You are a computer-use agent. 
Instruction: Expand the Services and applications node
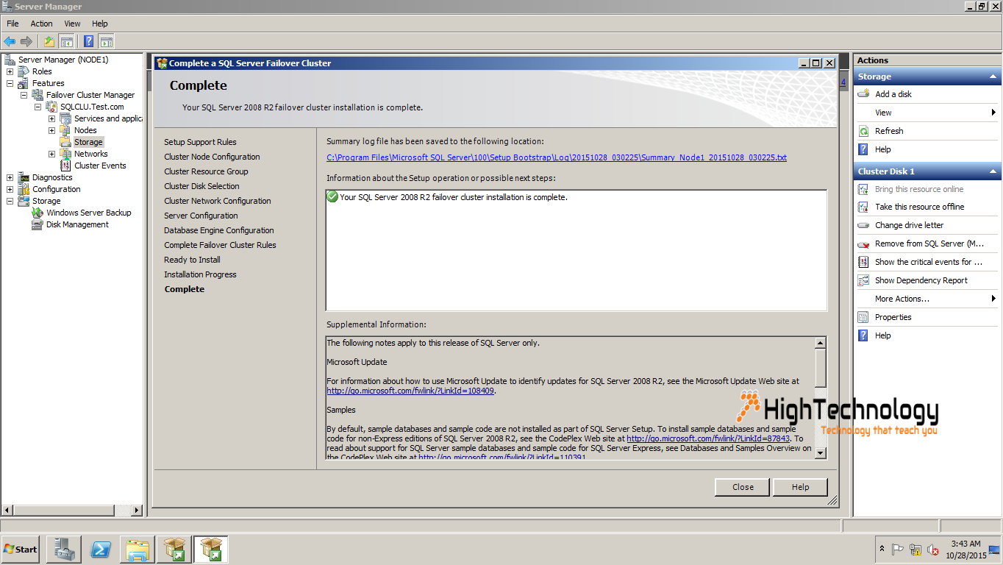(51, 118)
